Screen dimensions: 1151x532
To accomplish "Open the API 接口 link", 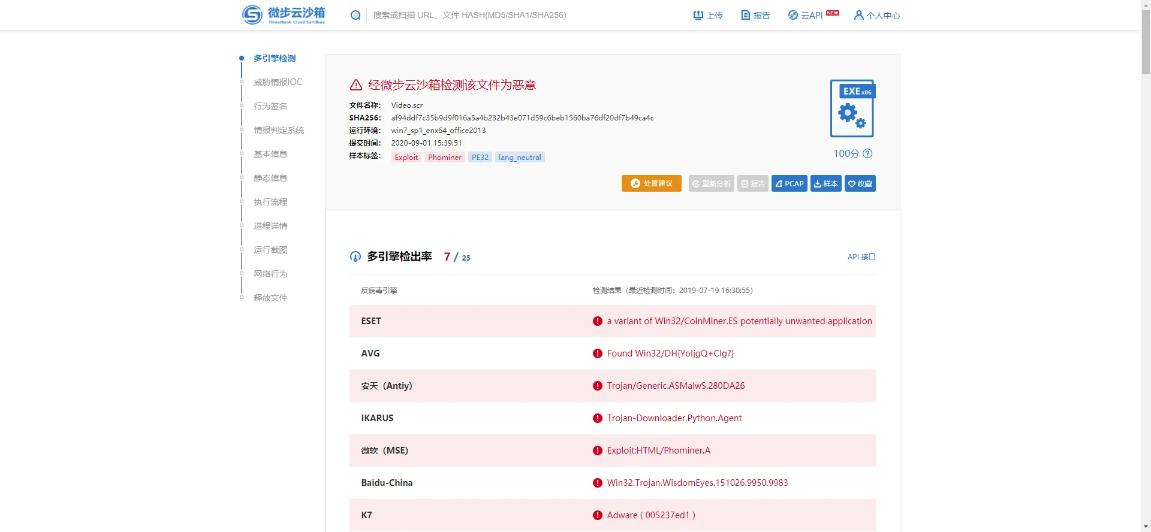I will coord(861,257).
